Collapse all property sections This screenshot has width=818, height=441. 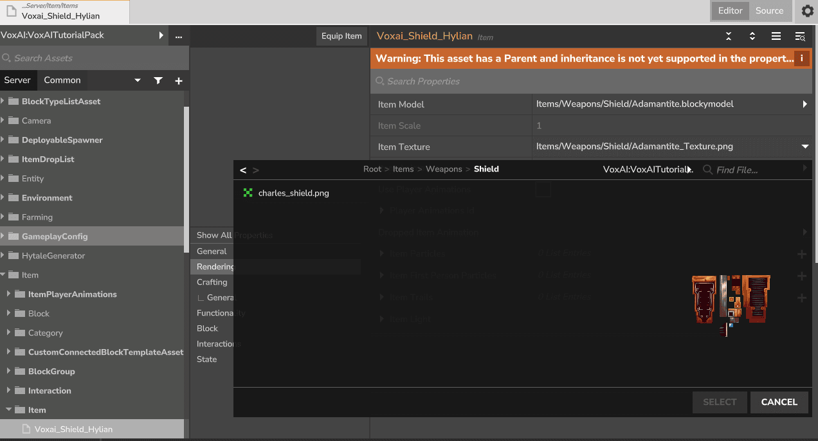click(x=729, y=36)
